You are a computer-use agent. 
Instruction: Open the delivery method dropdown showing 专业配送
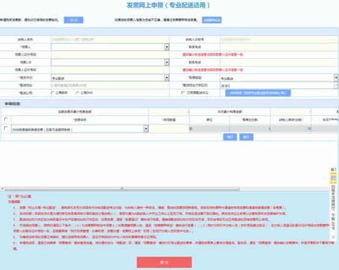click(x=166, y=78)
